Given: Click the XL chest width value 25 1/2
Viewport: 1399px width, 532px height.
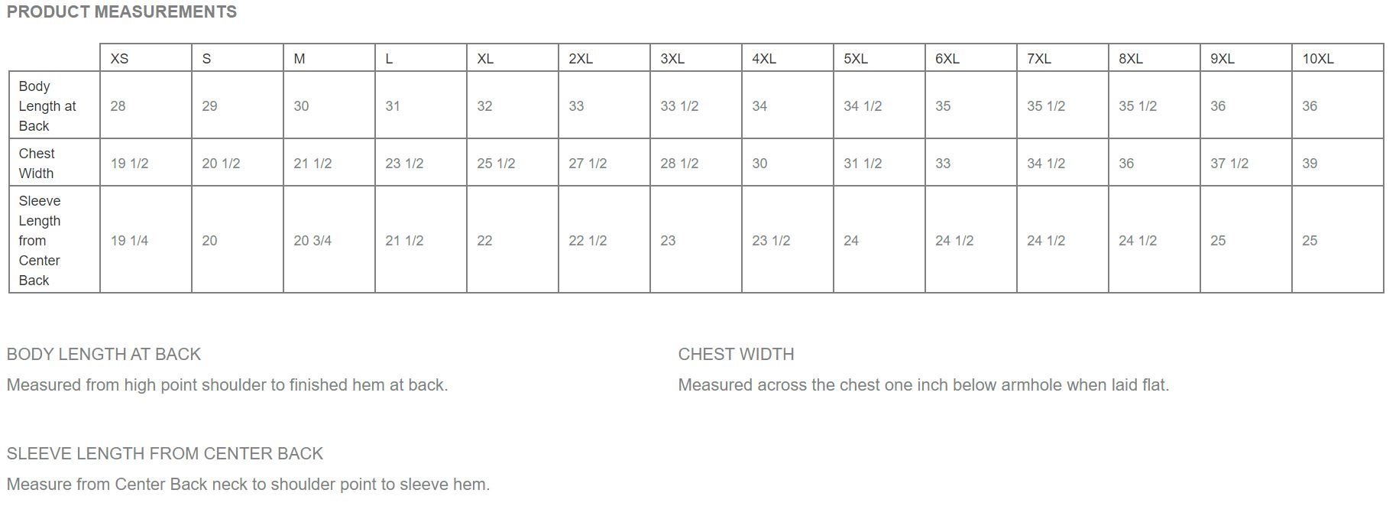Looking at the screenshot, I should click(496, 164).
